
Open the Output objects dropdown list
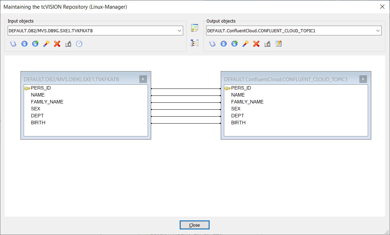378,31
